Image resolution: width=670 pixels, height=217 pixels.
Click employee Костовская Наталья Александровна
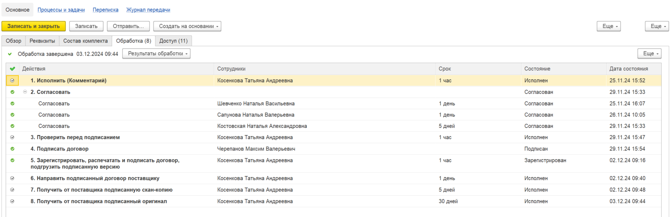262,126
